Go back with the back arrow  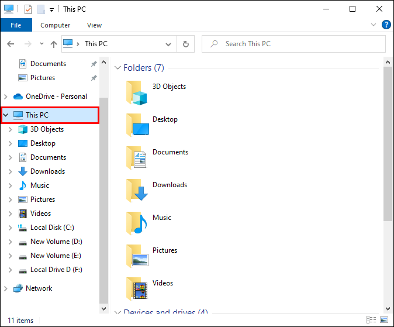point(11,44)
